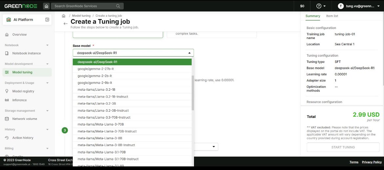
Task: Click the START TUNING button
Action: tap(343, 147)
